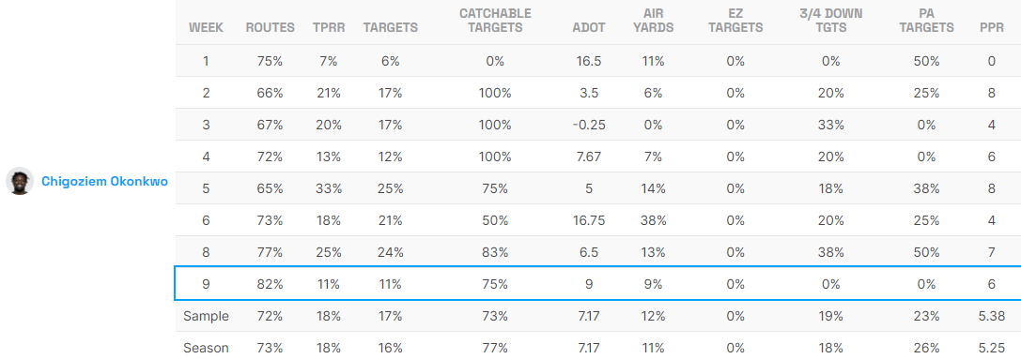Image resolution: width=1021 pixels, height=359 pixels.
Task: Sort by the ADOT column header
Action: coord(589,28)
